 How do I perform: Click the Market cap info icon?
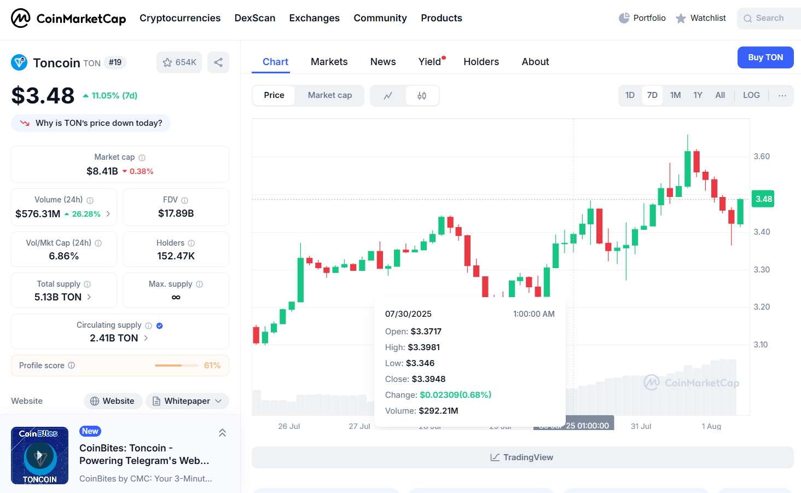[x=142, y=158]
